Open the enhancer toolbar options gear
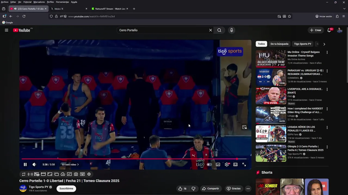 click(x=89, y=174)
